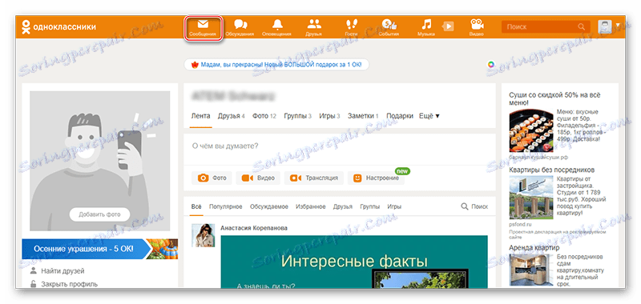The width and height of the screenshot is (641, 304).
Task: Open the Фото 12 tab
Action: point(264,116)
